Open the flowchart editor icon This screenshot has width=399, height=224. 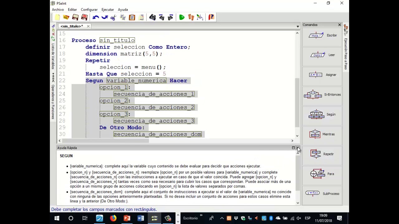pos(200,17)
